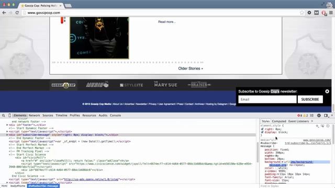The width and height of the screenshot is (335, 188).
Task: Close the Gossip Cop browser tab
Action: tap(61, 6)
